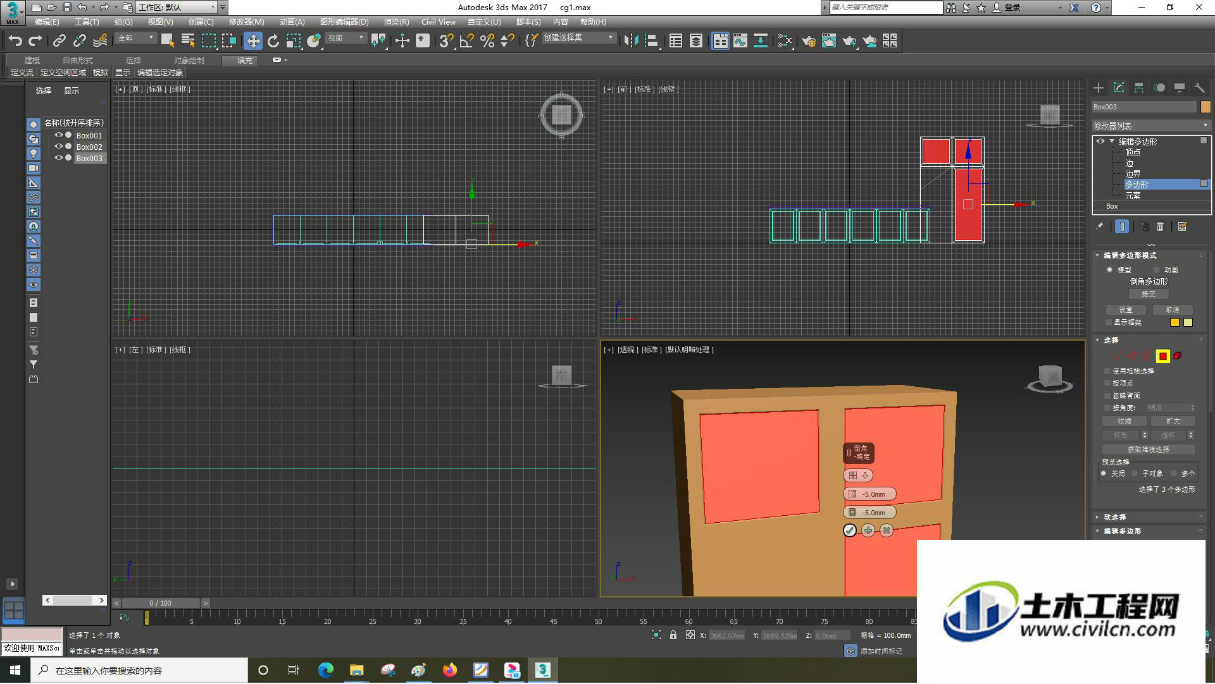This screenshot has height=684, width=1215.
Task: Toggle visibility eye of Box003
Action: 58,158
